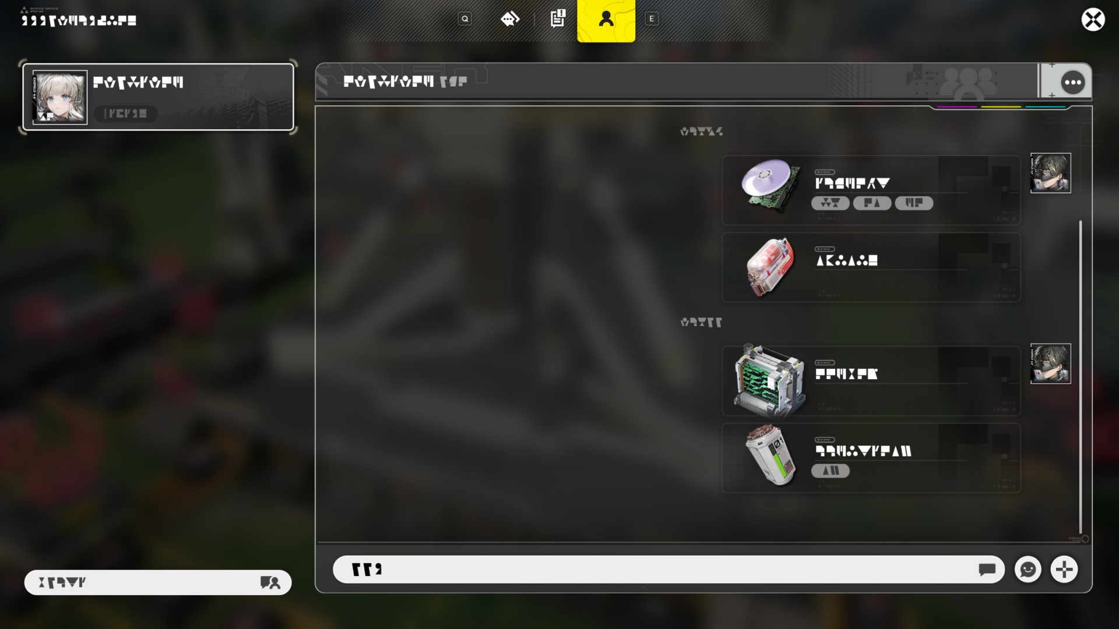Viewport: 1119px width, 629px height.
Task: Open the emoji sticker picker
Action: coord(1027,569)
